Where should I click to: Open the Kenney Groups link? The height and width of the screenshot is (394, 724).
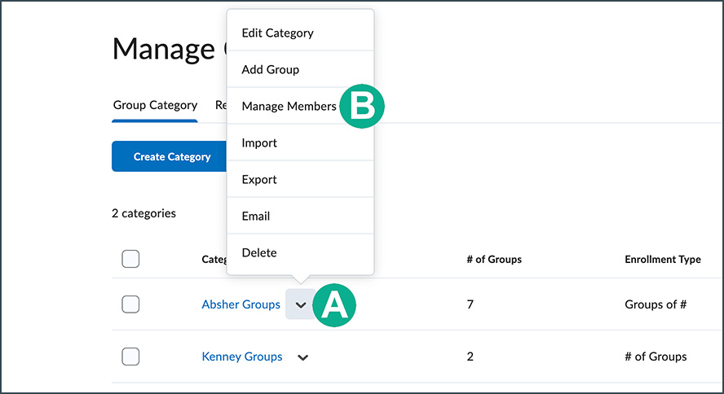242,357
